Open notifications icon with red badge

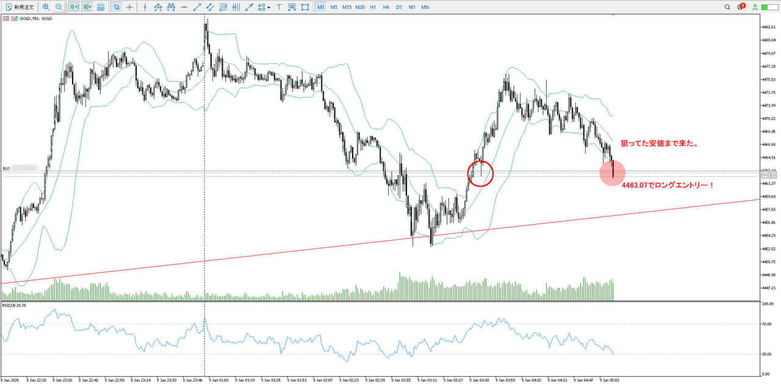point(741,7)
